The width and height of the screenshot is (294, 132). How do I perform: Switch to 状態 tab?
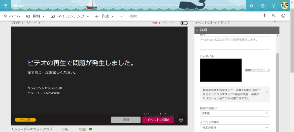[x=82, y=129]
